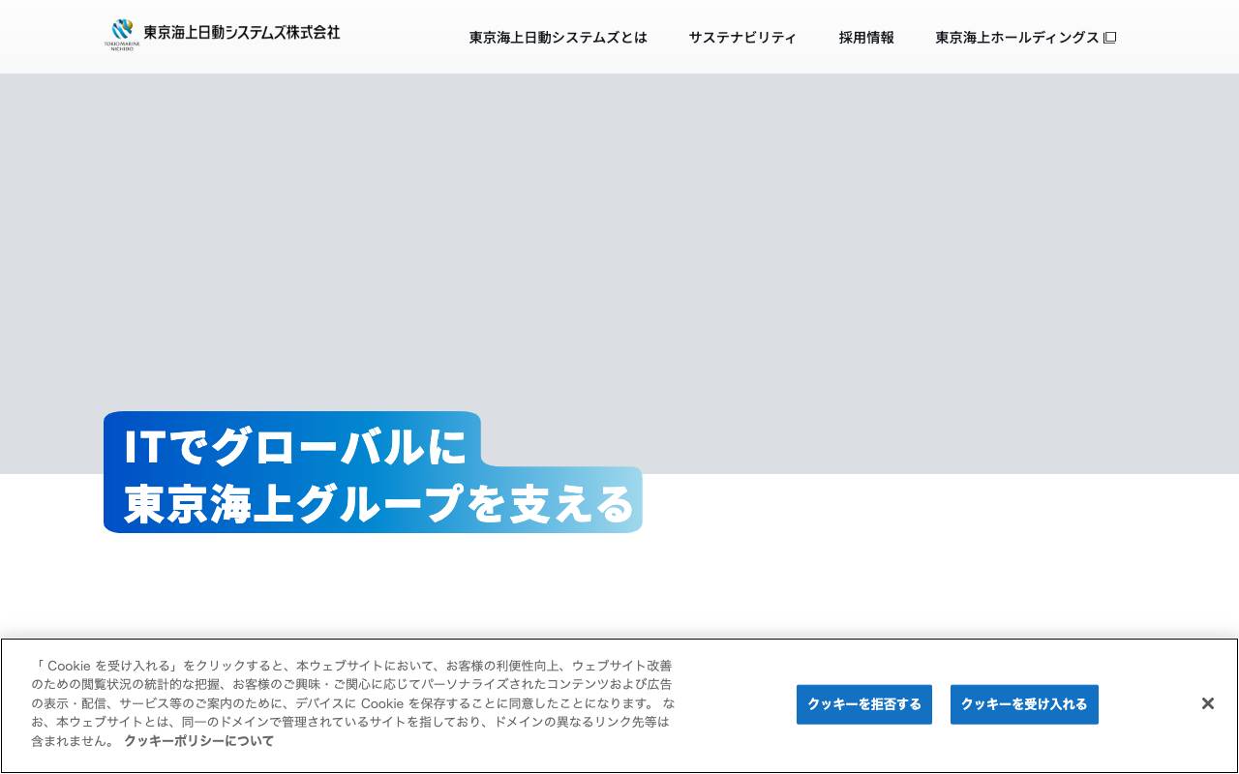This screenshot has width=1239, height=774.
Task: Click クッキーを受け入れる button
Action: [1024, 704]
